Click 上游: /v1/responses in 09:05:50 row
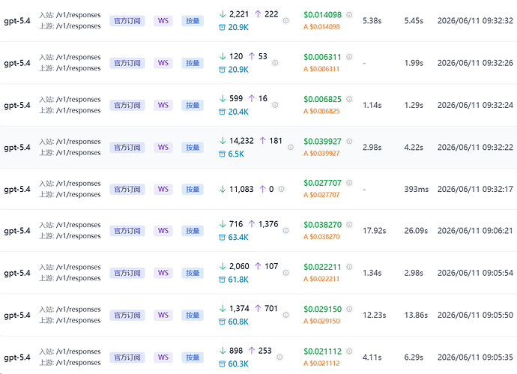 (x=70, y=320)
